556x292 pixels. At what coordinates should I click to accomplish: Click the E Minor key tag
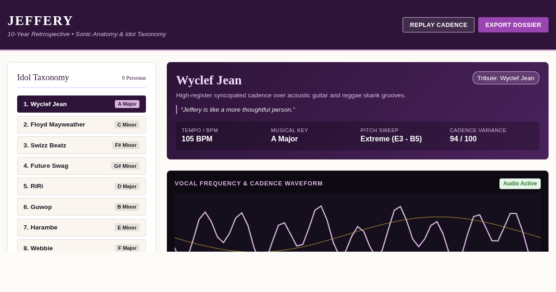[x=127, y=228]
